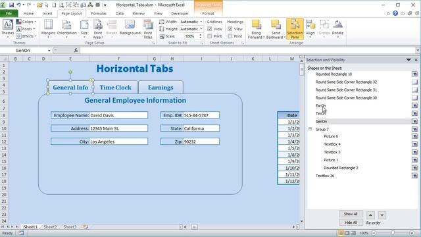Switch to the Sheet2 worksheet tab
421x237 pixels.
50,226
